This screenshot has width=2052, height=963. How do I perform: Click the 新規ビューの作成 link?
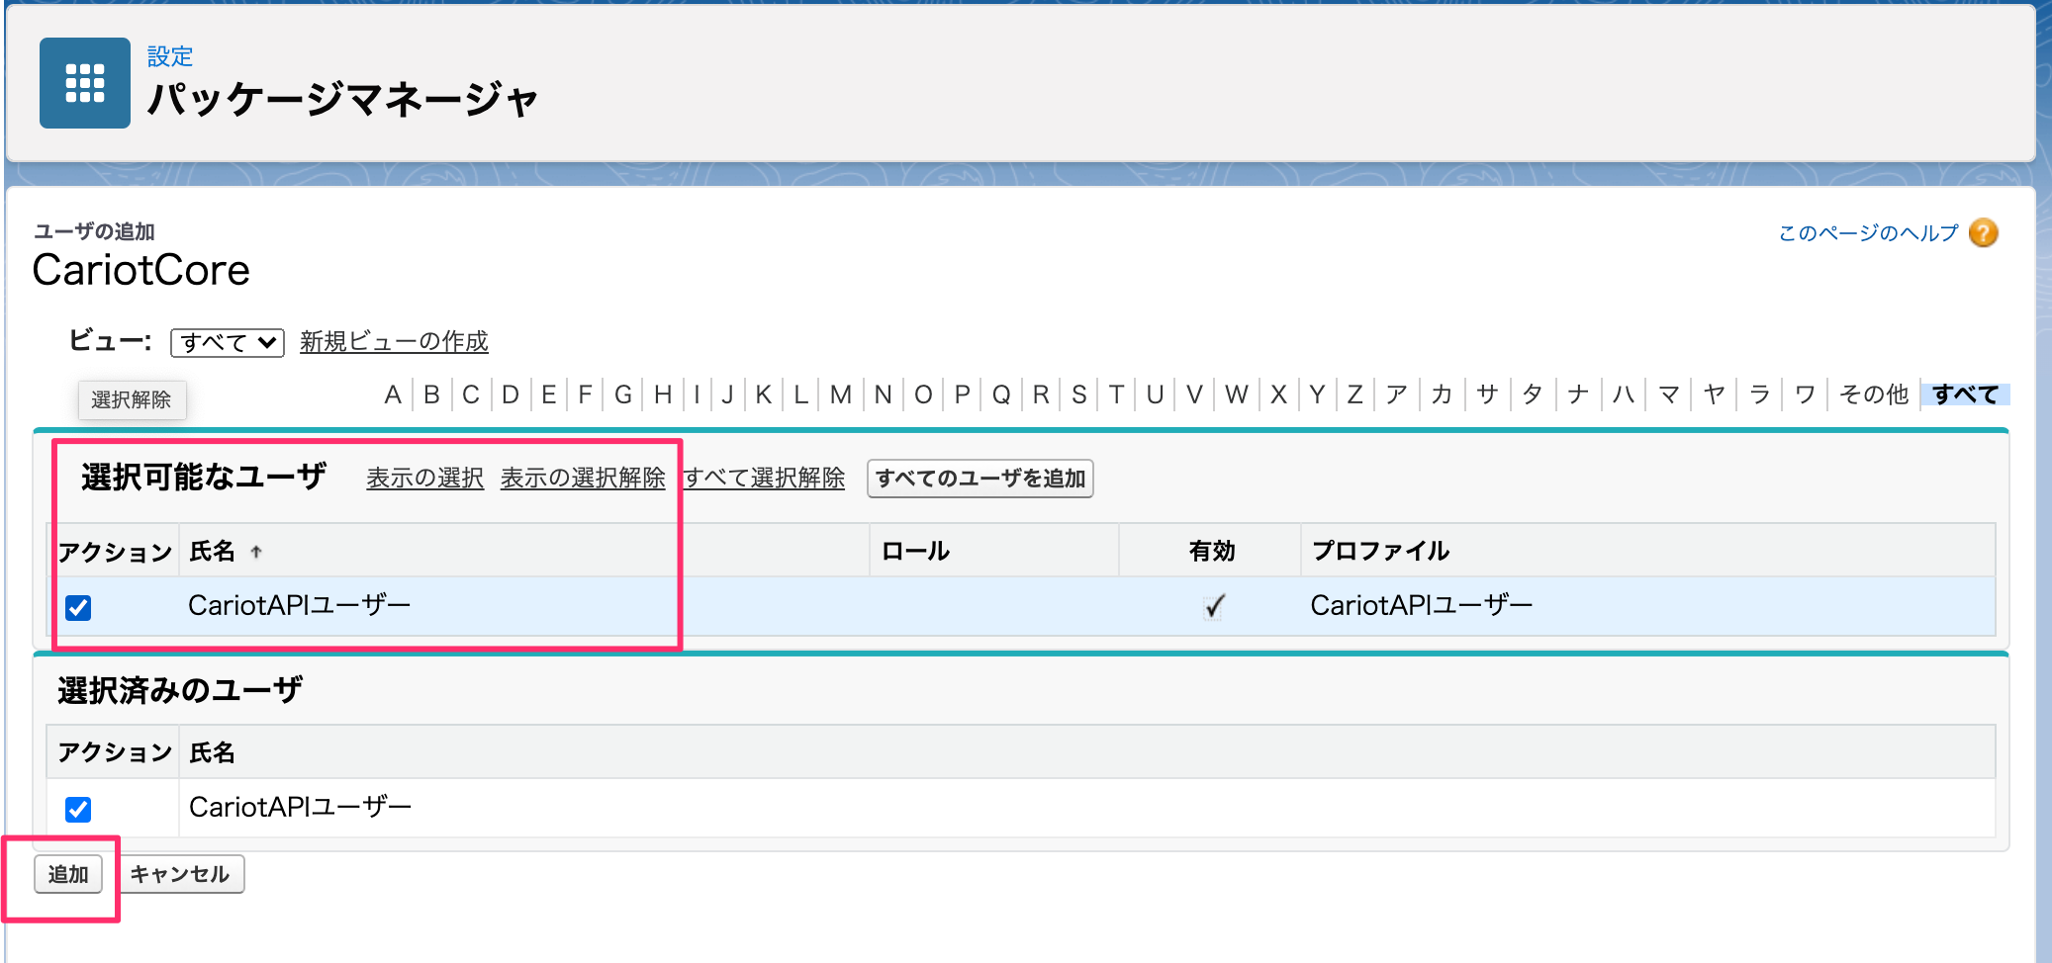394,341
